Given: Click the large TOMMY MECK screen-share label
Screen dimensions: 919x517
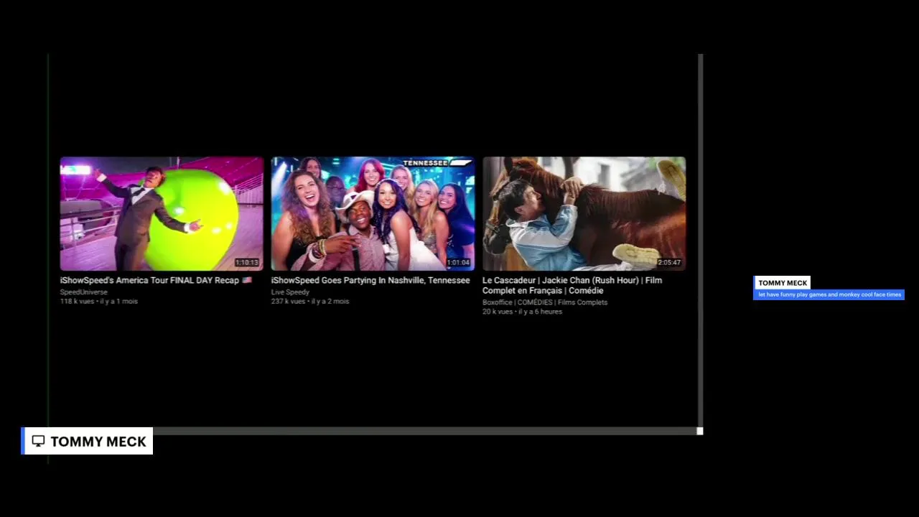Looking at the screenshot, I should 87,442.
